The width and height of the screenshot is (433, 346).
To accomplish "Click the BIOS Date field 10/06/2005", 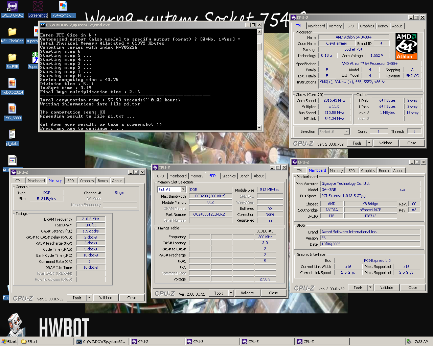I will [370, 244].
